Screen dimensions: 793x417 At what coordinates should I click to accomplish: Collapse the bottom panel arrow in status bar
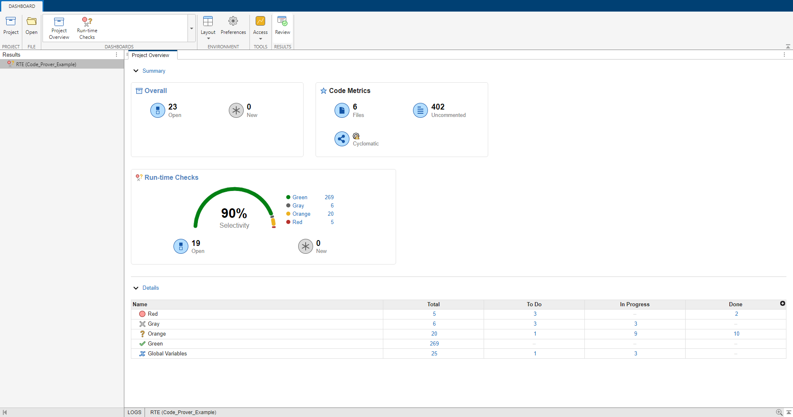click(x=788, y=412)
